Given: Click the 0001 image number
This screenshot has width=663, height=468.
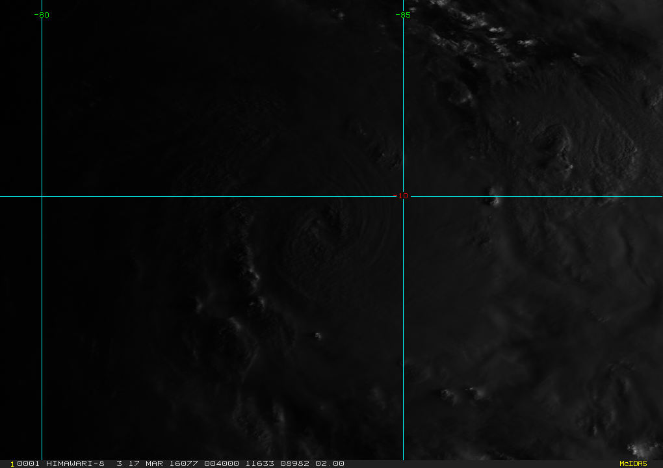Looking at the screenshot, I should coord(29,463).
